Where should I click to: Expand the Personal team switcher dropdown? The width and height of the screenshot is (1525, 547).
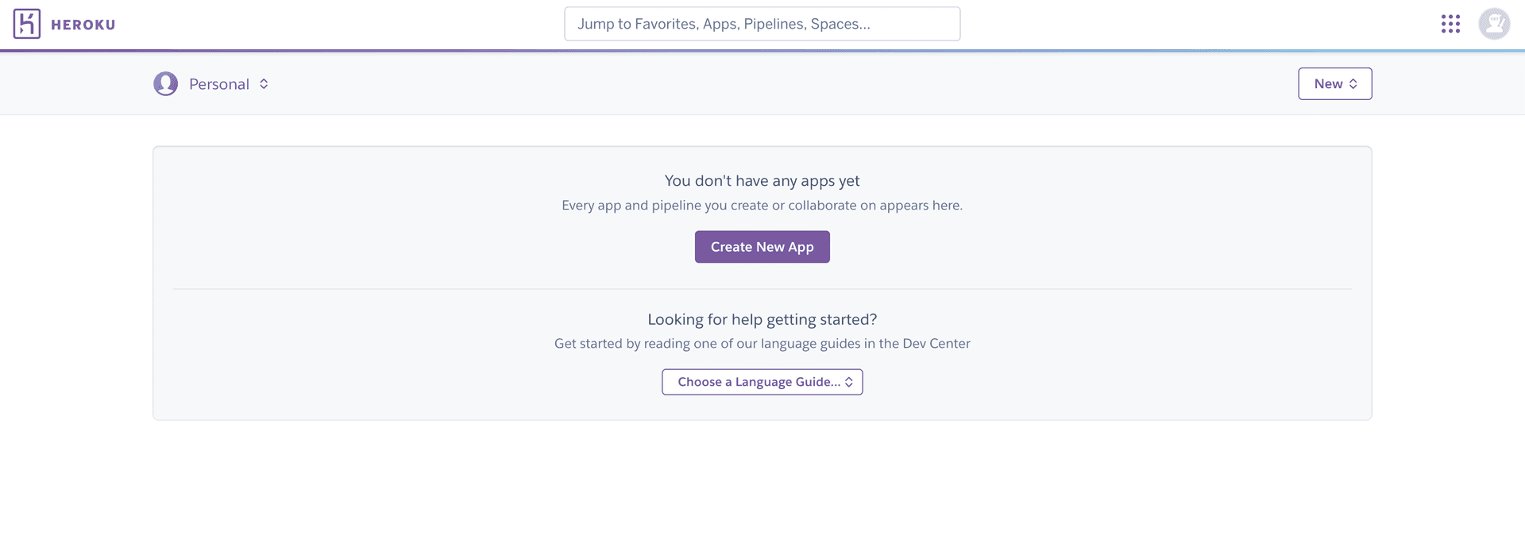click(x=229, y=84)
